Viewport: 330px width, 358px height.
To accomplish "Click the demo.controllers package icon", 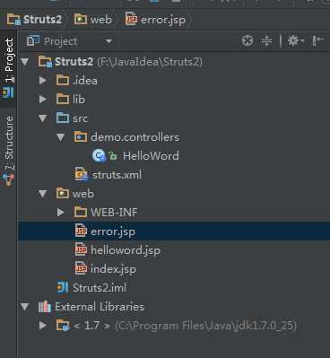I will click(81, 137).
